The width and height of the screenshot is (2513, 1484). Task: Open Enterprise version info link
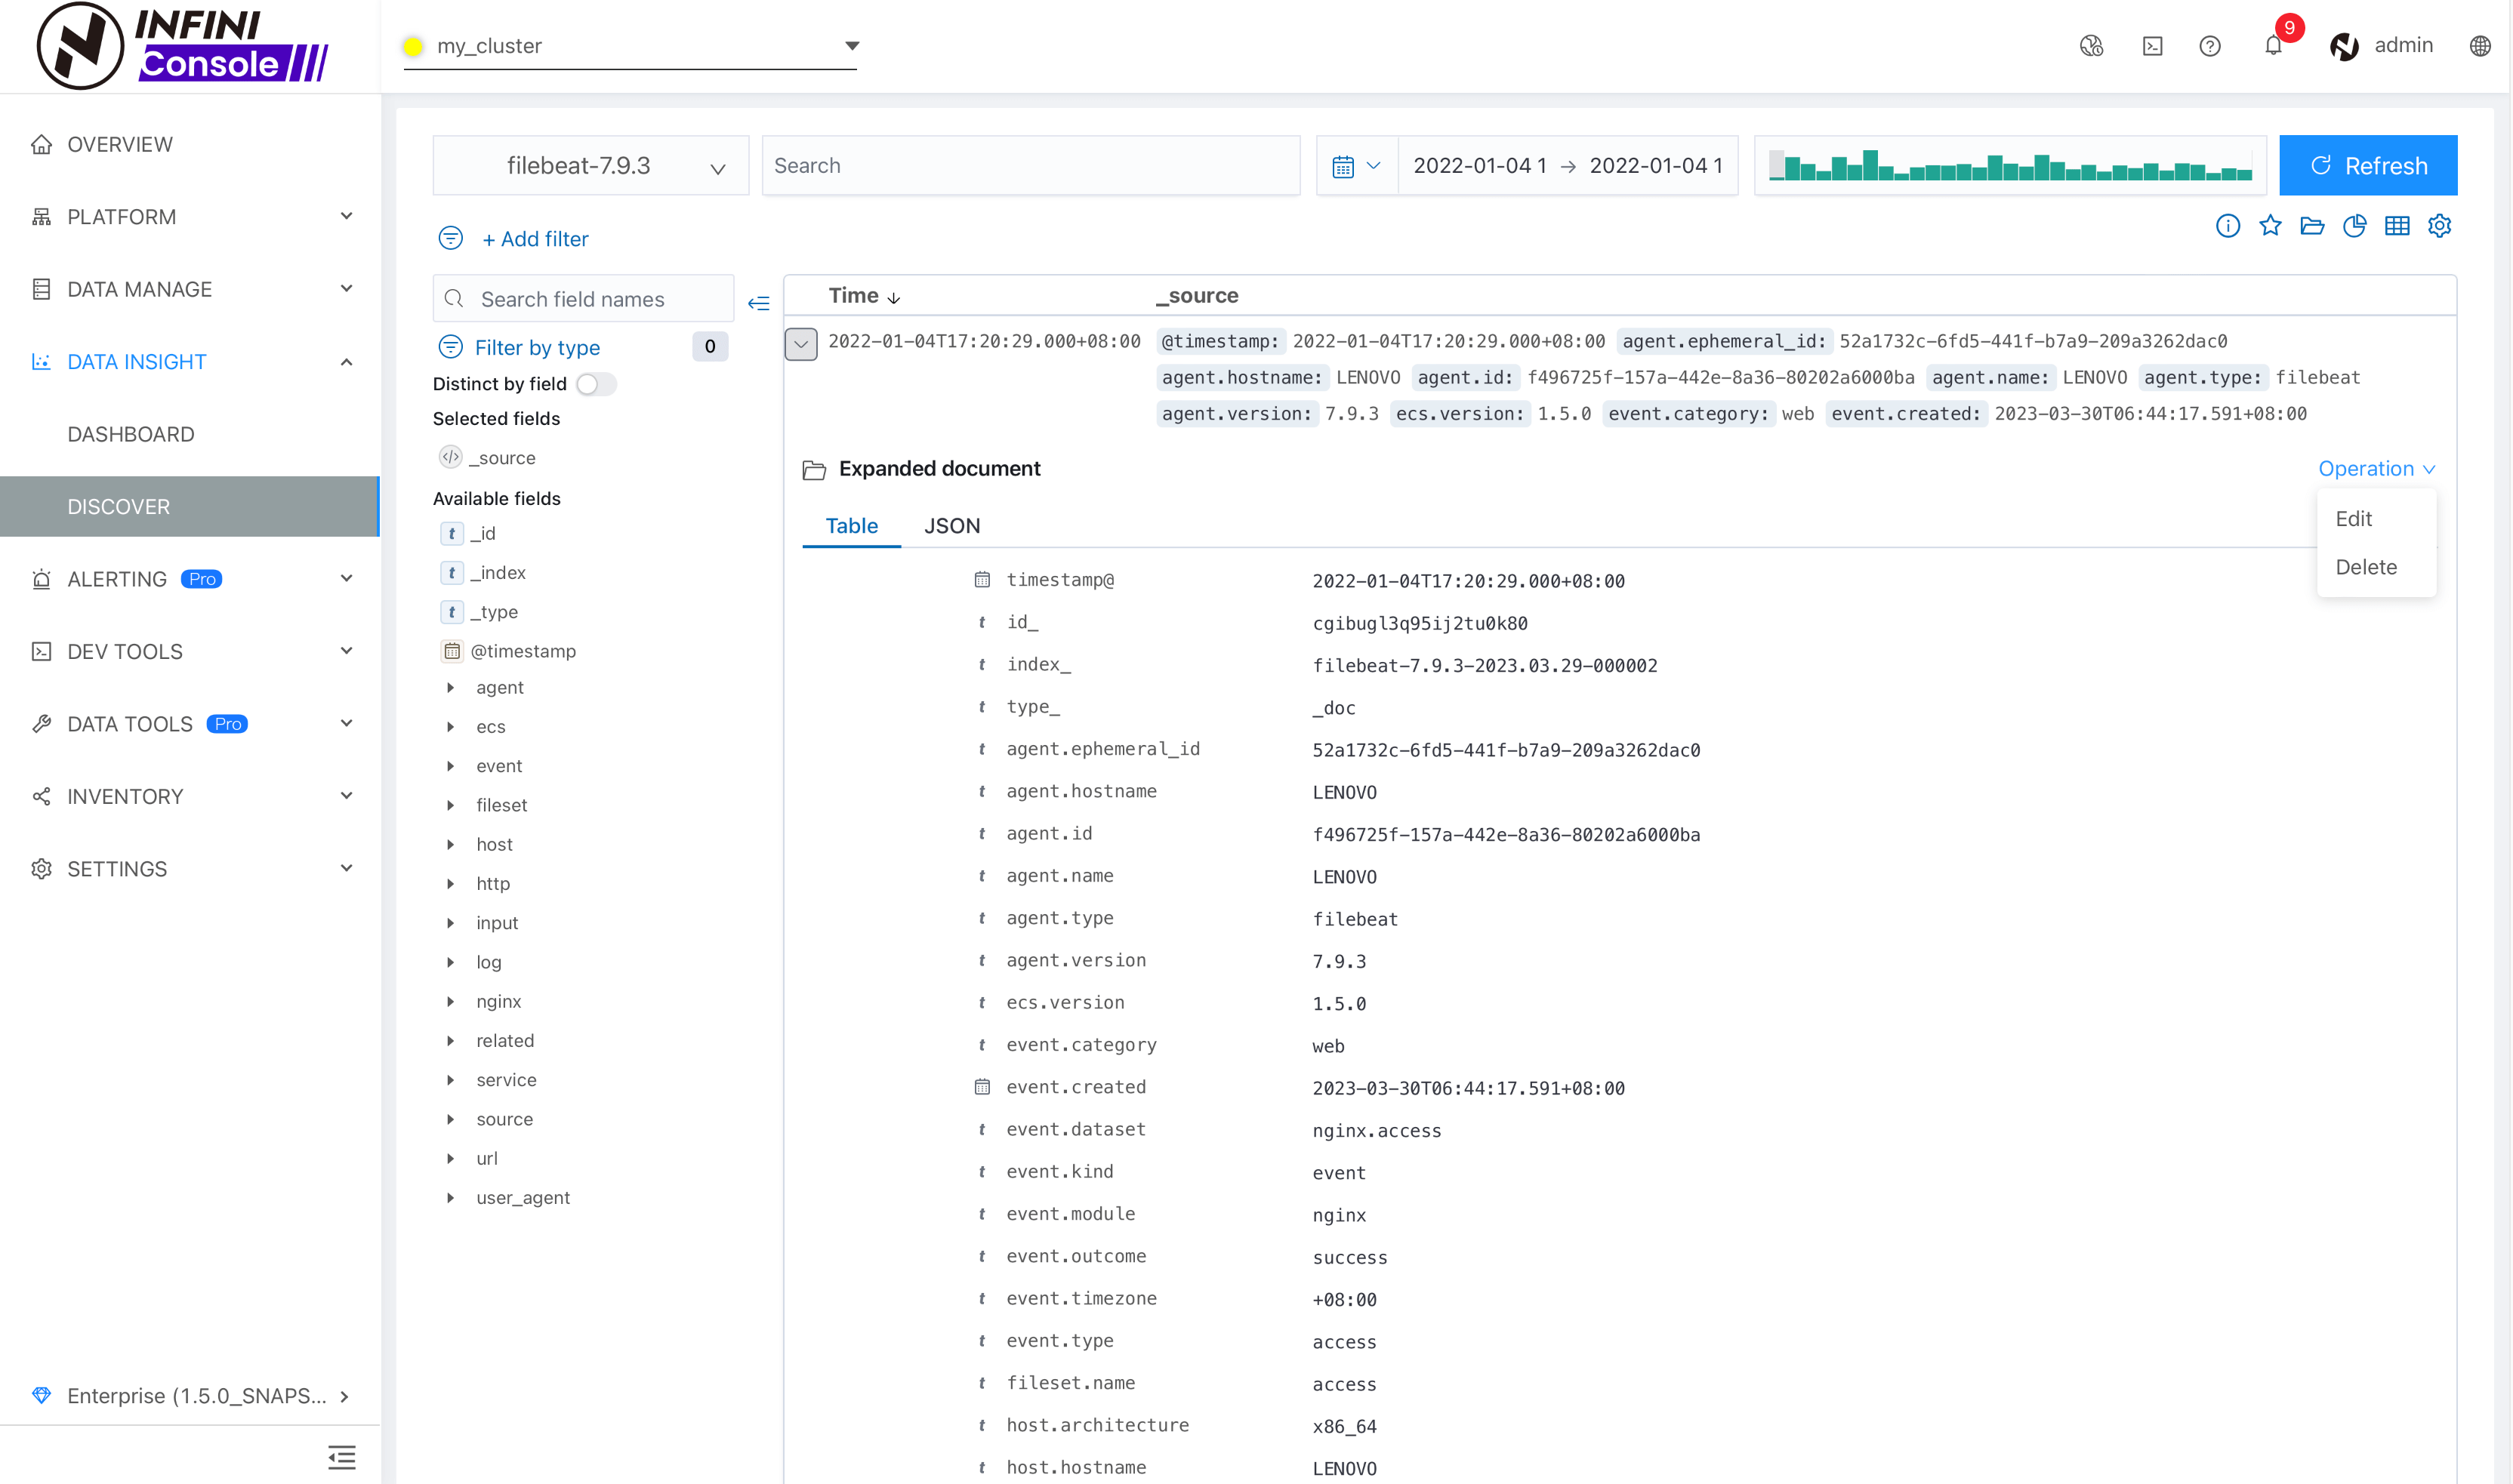point(190,1395)
